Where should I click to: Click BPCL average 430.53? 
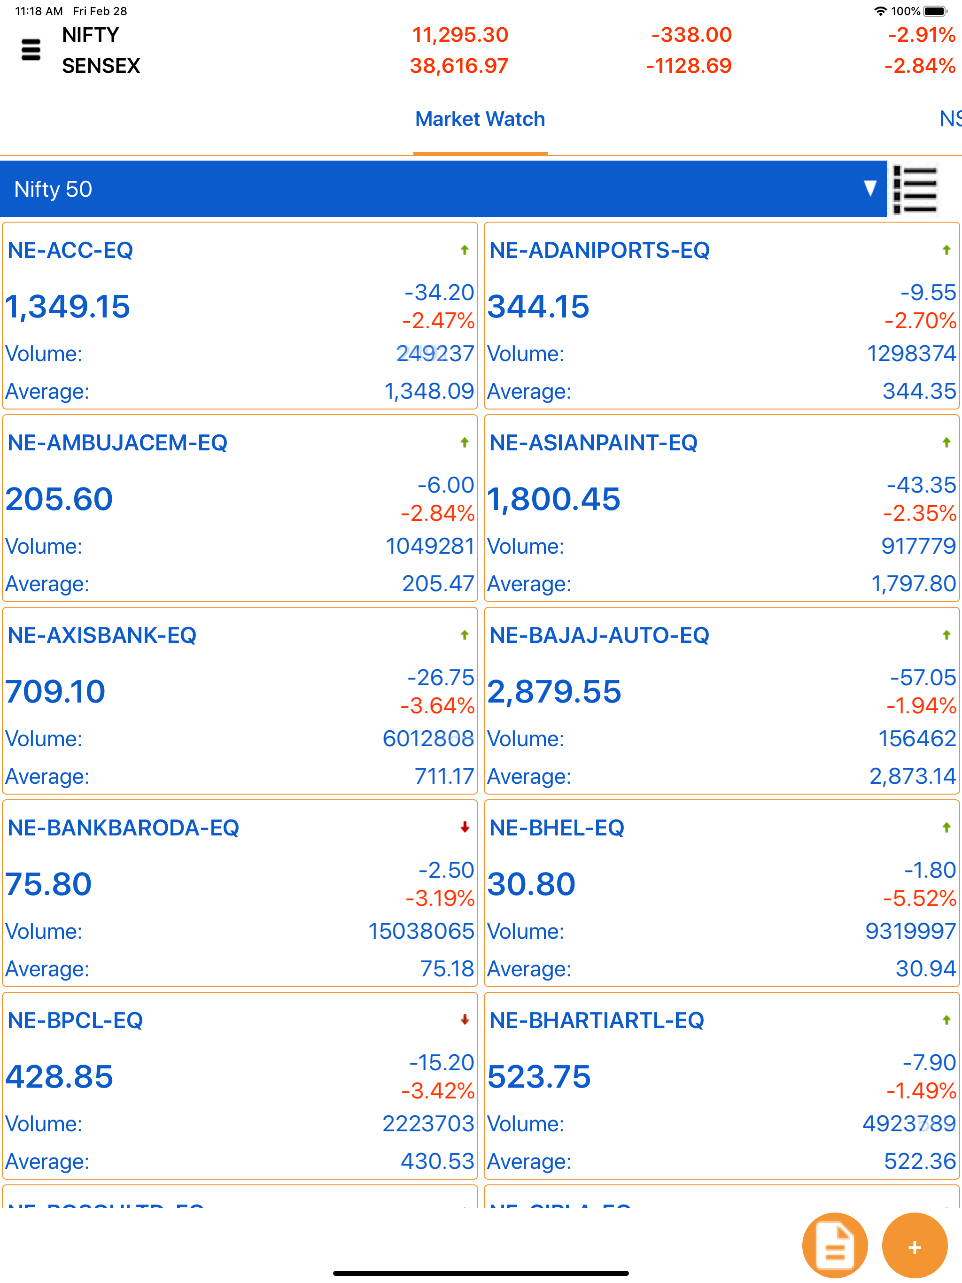[x=437, y=1161]
